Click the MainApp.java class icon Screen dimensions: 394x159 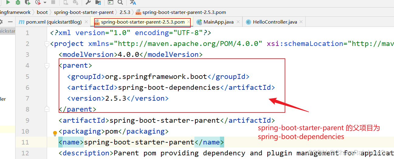coord(199,22)
